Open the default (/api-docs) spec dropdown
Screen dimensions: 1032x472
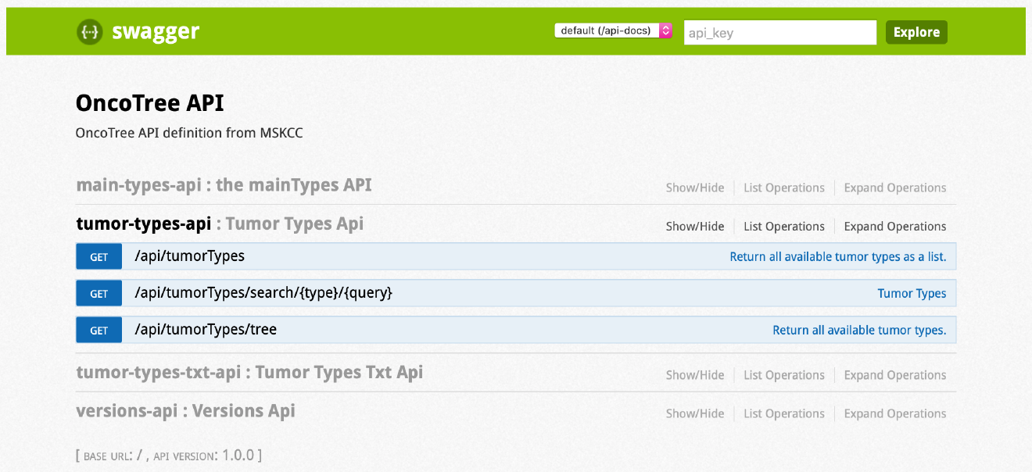click(613, 30)
